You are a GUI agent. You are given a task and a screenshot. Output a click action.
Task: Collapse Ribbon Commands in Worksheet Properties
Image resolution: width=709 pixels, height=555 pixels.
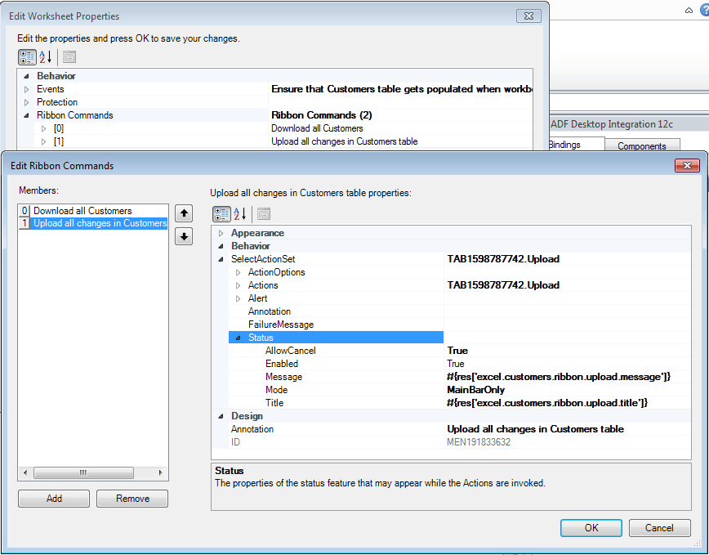click(27, 116)
